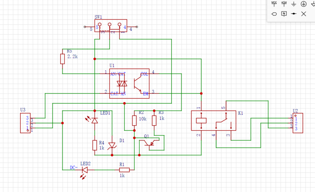Select the R2 designator label

pyautogui.click(x=141, y=112)
